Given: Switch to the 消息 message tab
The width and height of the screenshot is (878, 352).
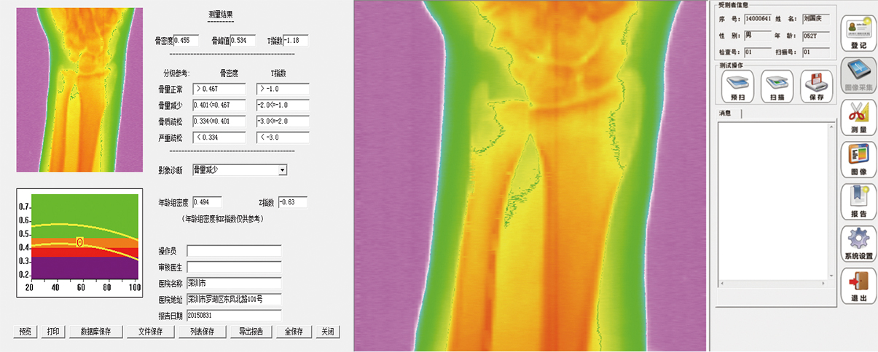Looking at the screenshot, I should [726, 113].
